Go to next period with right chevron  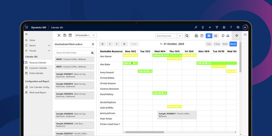pyautogui.click(x=117, y=44)
